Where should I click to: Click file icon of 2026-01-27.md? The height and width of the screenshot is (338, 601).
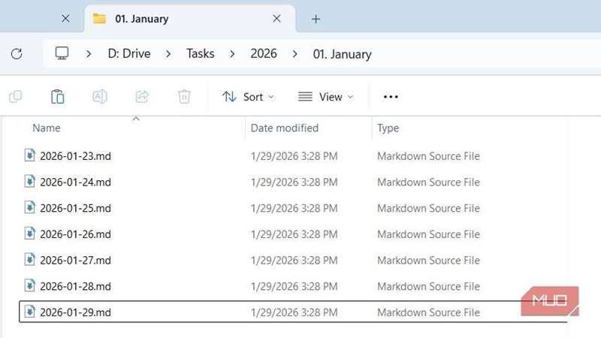click(x=29, y=259)
